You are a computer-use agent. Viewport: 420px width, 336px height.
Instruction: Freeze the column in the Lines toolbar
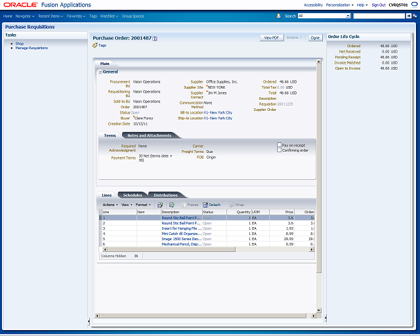(x=190, y=205)
